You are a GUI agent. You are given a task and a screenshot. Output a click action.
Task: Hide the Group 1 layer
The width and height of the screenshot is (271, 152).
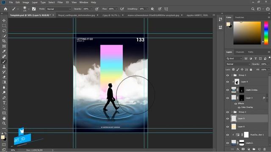pos(228,75)
